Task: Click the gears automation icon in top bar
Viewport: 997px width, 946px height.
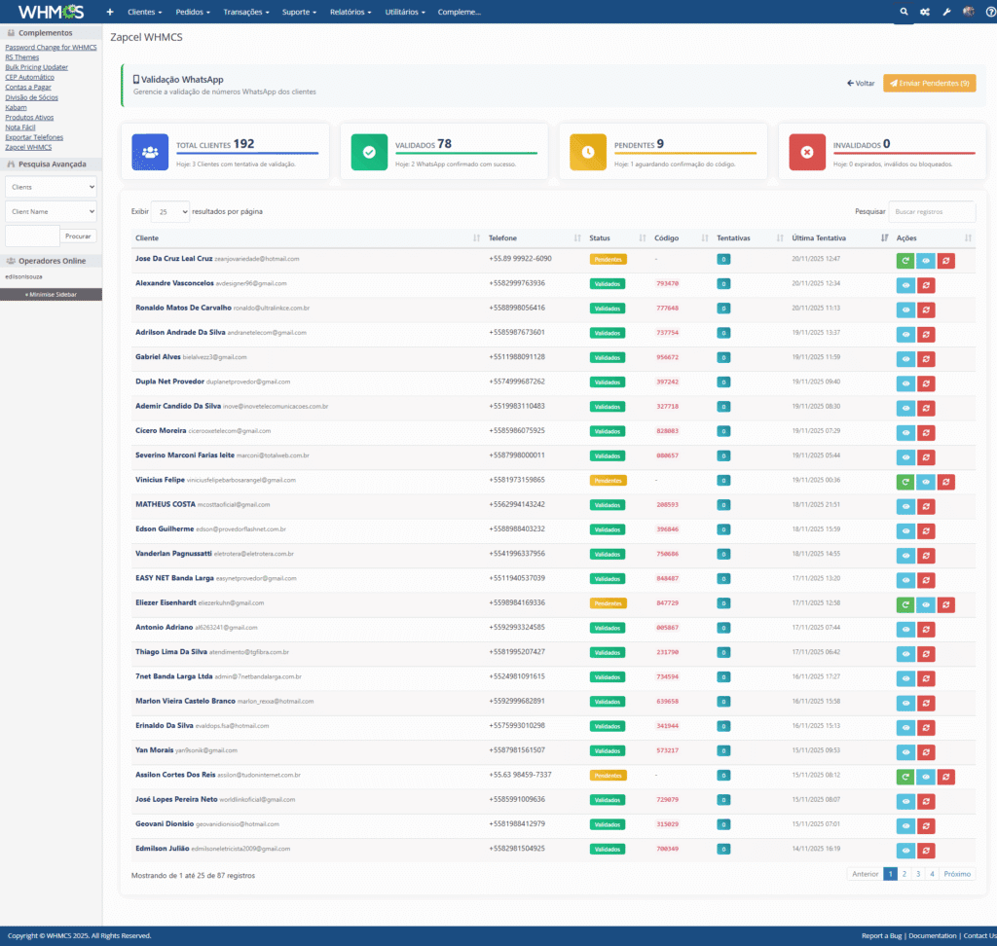Action: (925, 12)
